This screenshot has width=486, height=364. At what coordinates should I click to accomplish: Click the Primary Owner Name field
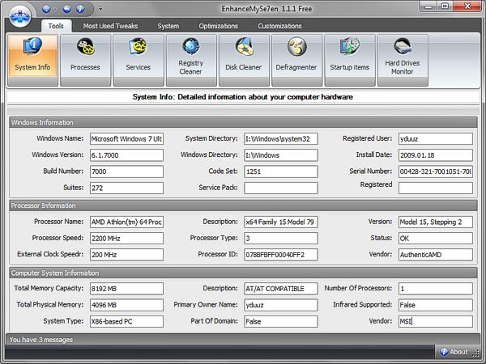(281, 305)
